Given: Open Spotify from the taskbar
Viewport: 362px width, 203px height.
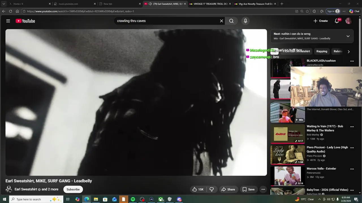Looking at the screenshot, I should (x=133, y=199).
